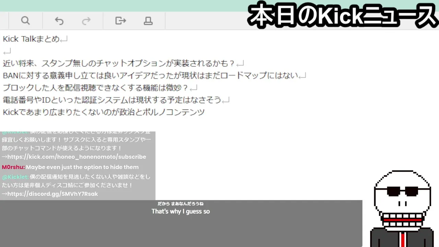439x247 pixels.
Task: Click the export arrow icon
Action: point(121,21)
